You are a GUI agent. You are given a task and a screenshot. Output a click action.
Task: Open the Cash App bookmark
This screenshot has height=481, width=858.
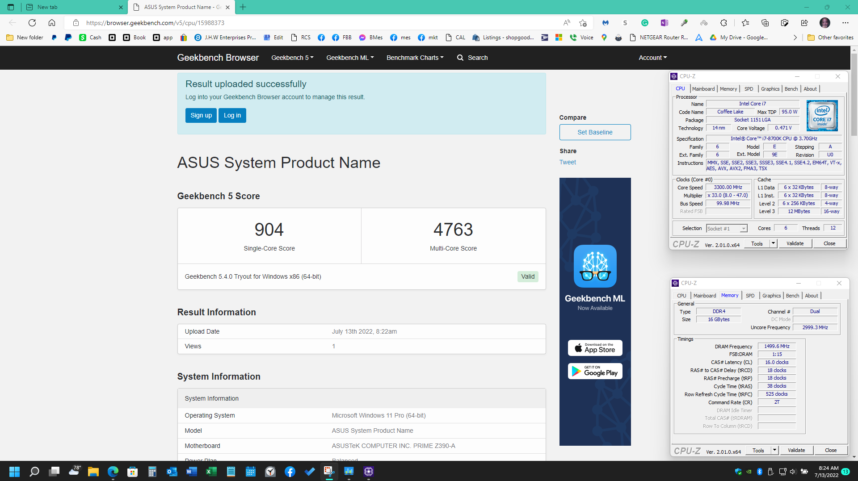pos(90,38)
